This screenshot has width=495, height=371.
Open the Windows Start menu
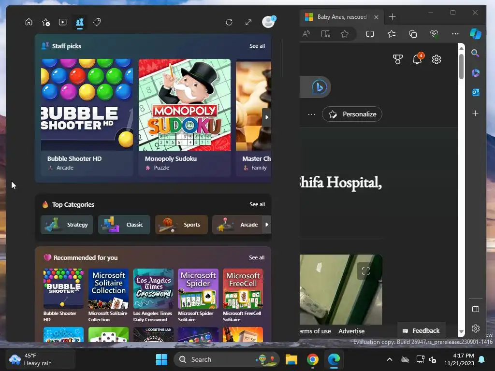(161, 359)
